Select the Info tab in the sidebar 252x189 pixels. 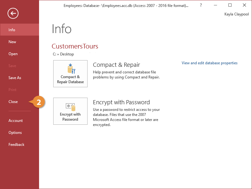12,30
